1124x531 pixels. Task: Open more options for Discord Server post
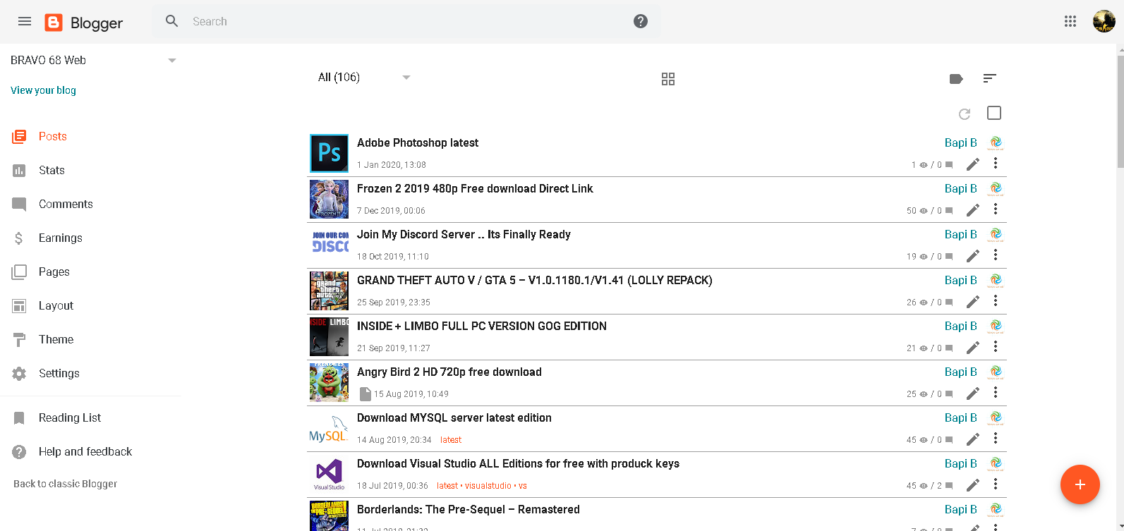(996, 255)
